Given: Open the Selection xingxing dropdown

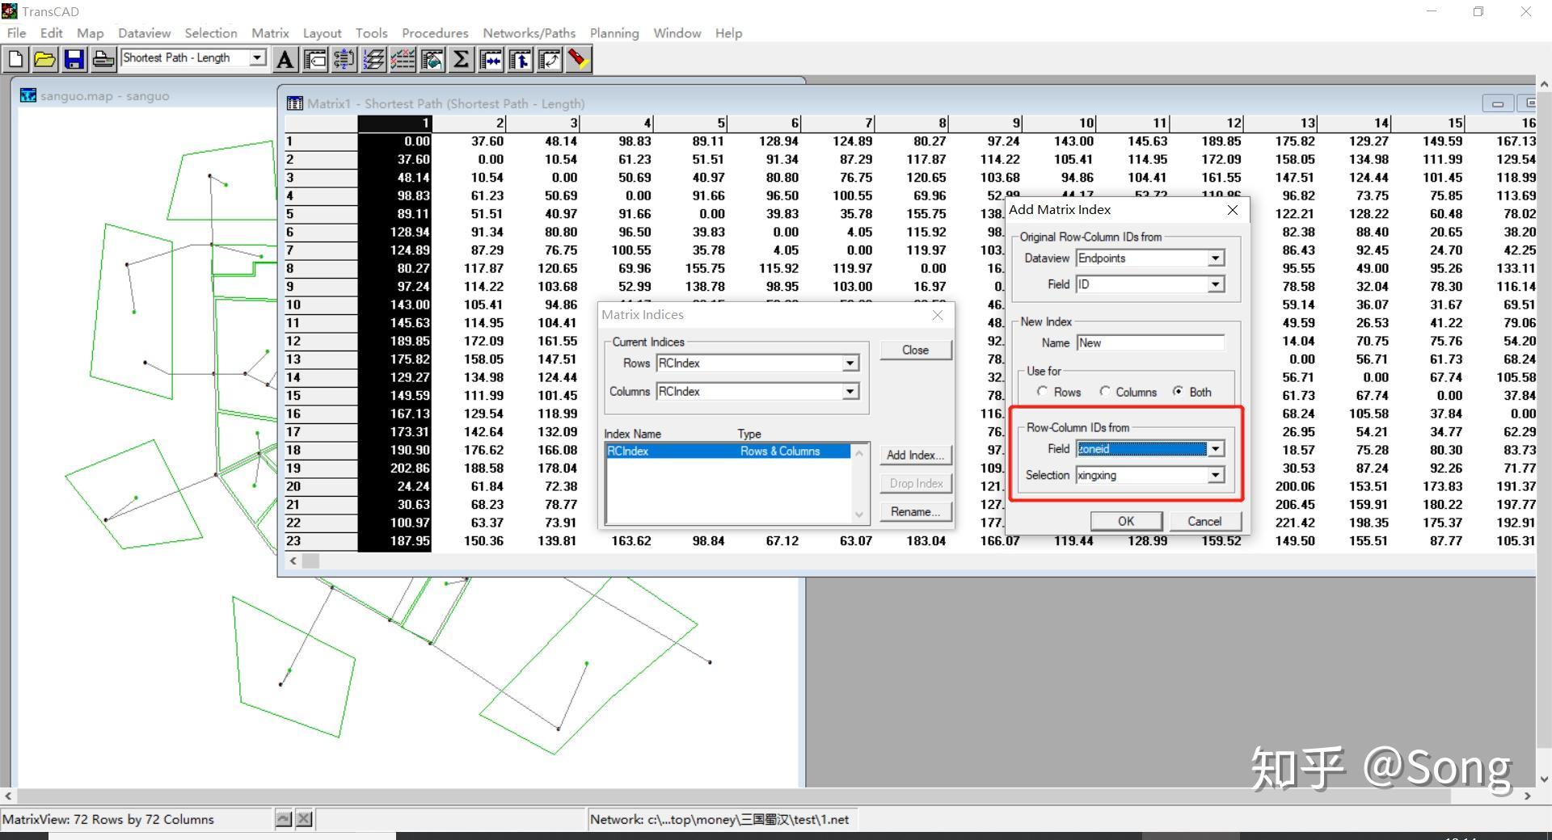Looking at the screenshot, I should tap(1215, 476).
